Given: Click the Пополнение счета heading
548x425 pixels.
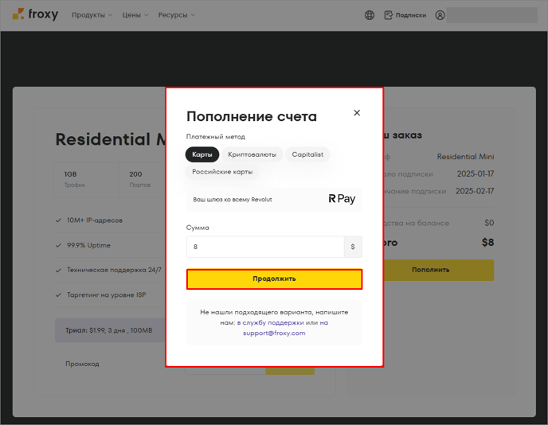Looking at the screenshot, I should click(252, 116).
